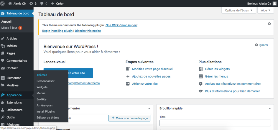The height and width of the screenshot is (130, 278).
Task: Click the plug icon beside Extensions
Action: click(x=3, y=103)
